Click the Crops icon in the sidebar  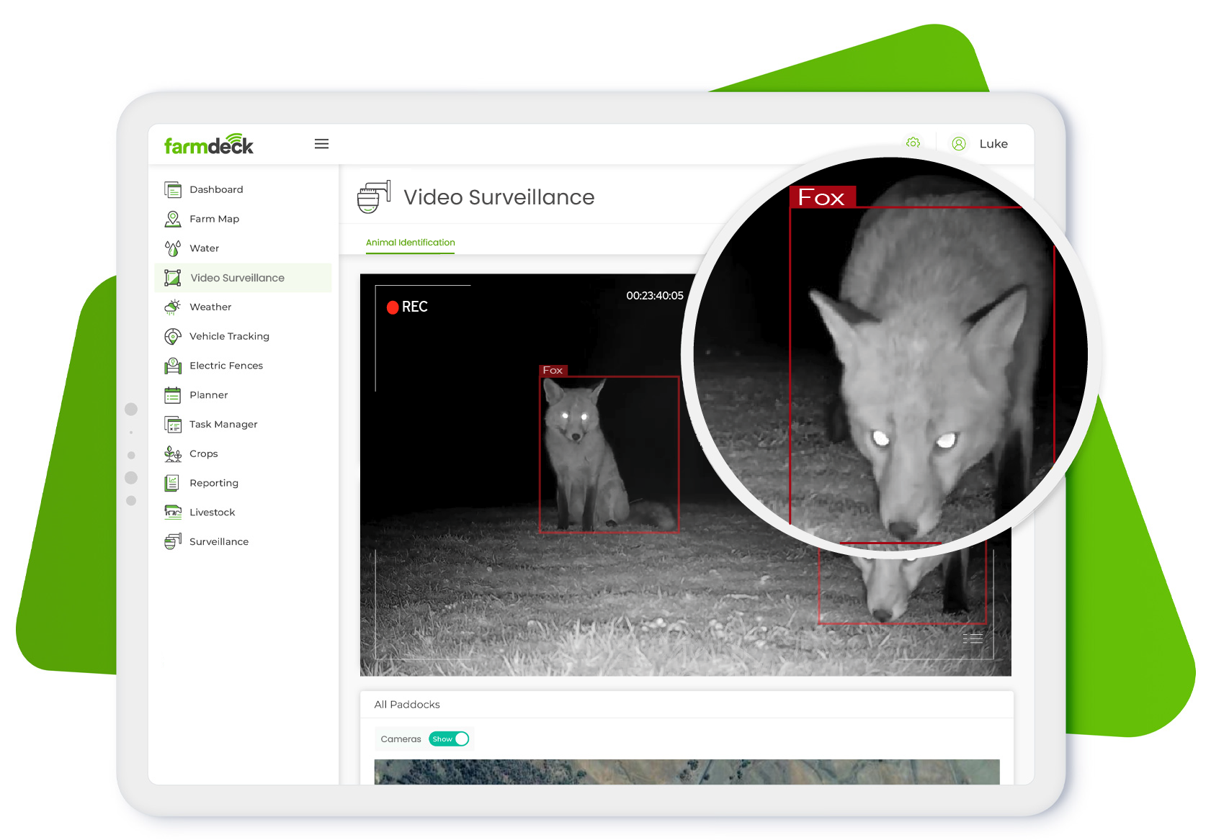(x=173, y=453)
